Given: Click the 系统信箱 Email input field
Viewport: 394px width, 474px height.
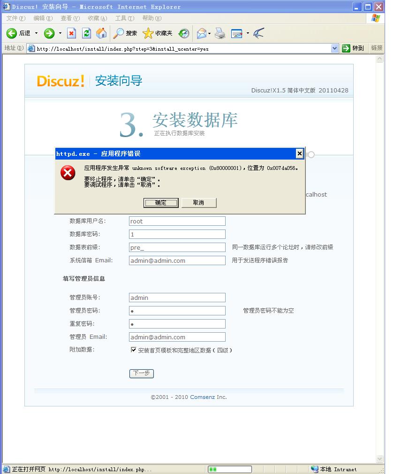Looking at the screenshot, I should (177, 260).
